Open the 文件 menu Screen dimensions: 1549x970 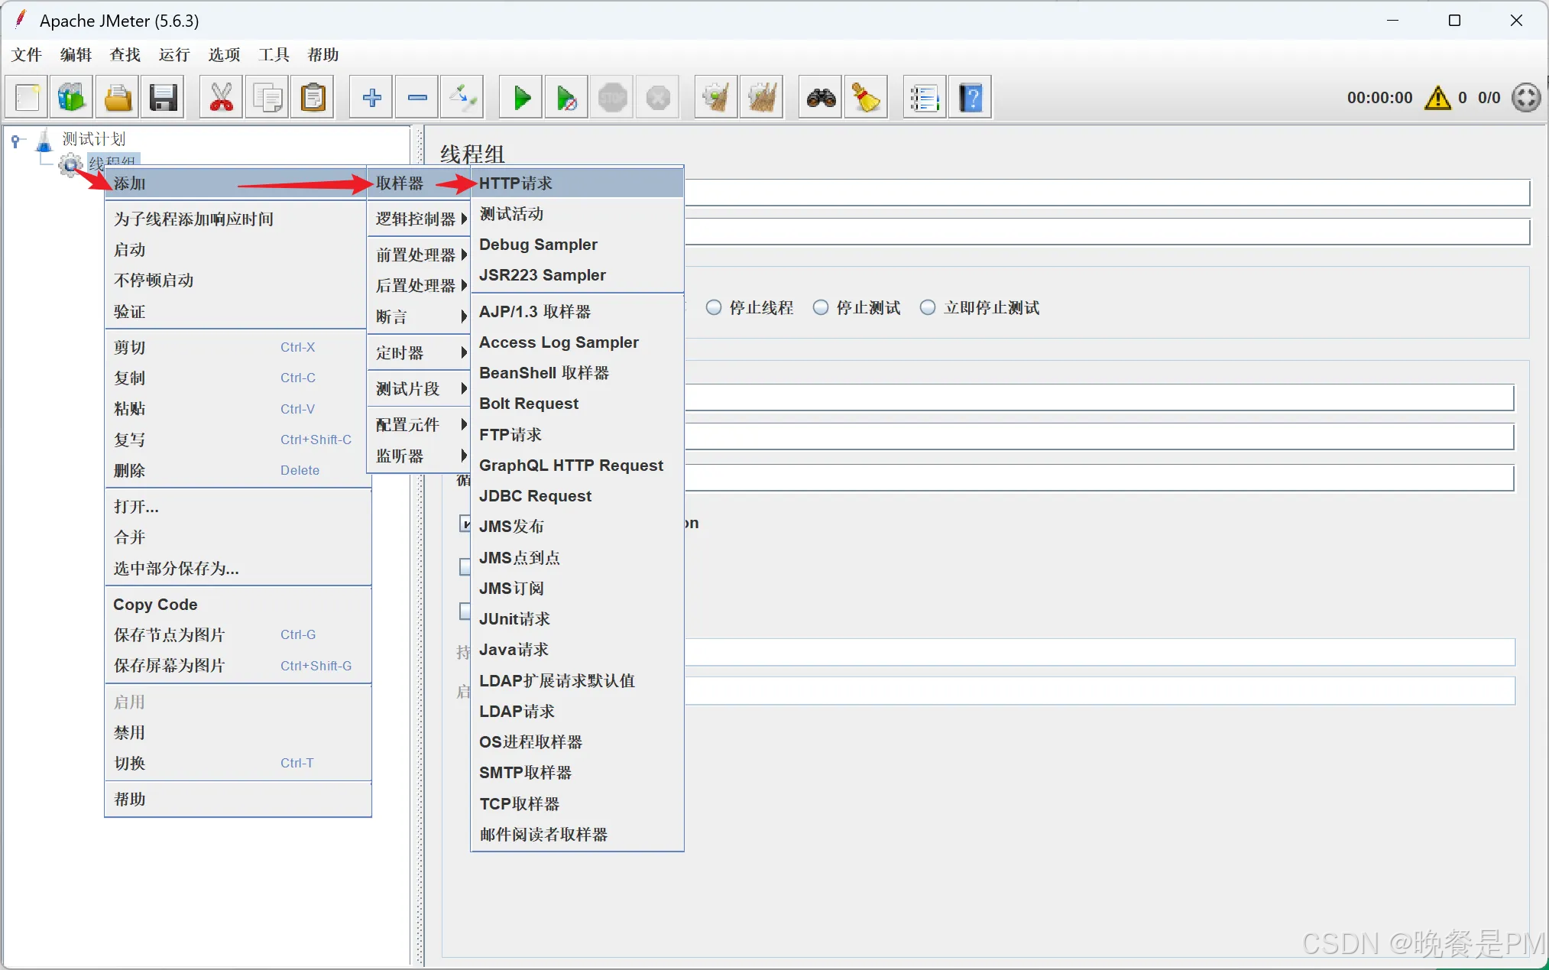(x=27, y=54)
